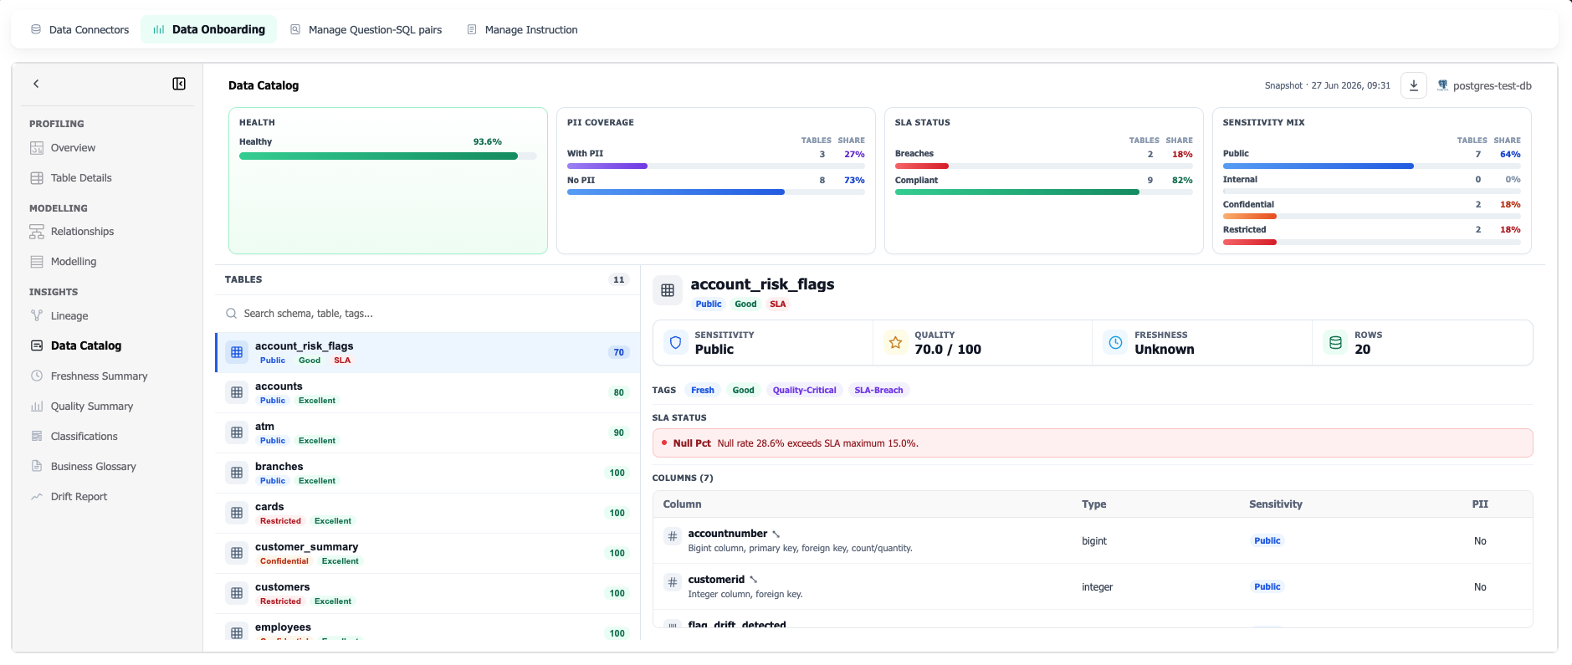Image resolution: width=1572 pixels, height=665 pixels.
Task: Click edit pencil next to accountnumber column
Action: tap(776, 534)
